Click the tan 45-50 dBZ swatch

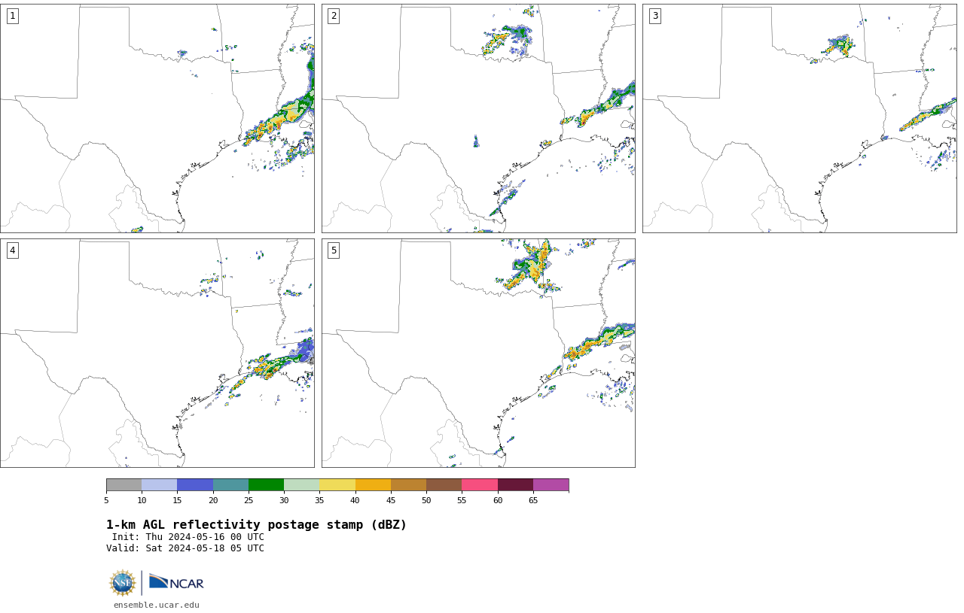408,484
